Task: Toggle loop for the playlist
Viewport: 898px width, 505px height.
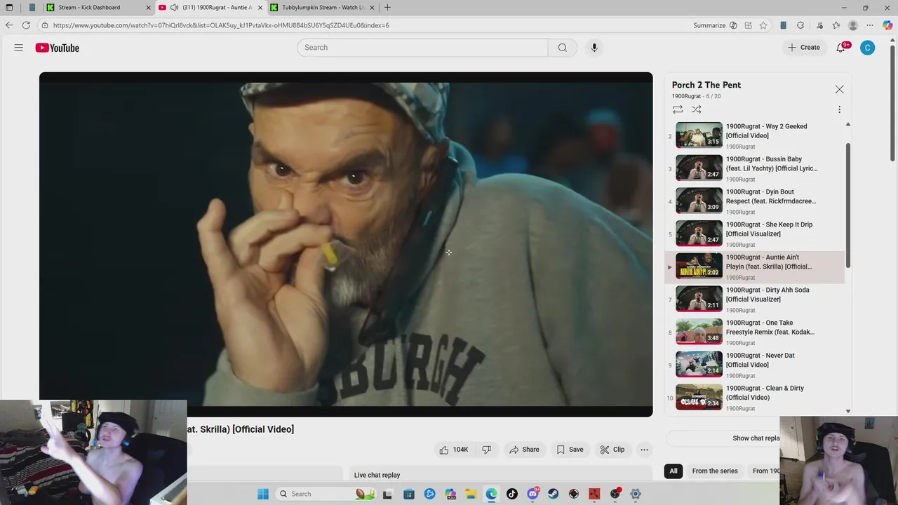Action: tap(678, 109)
